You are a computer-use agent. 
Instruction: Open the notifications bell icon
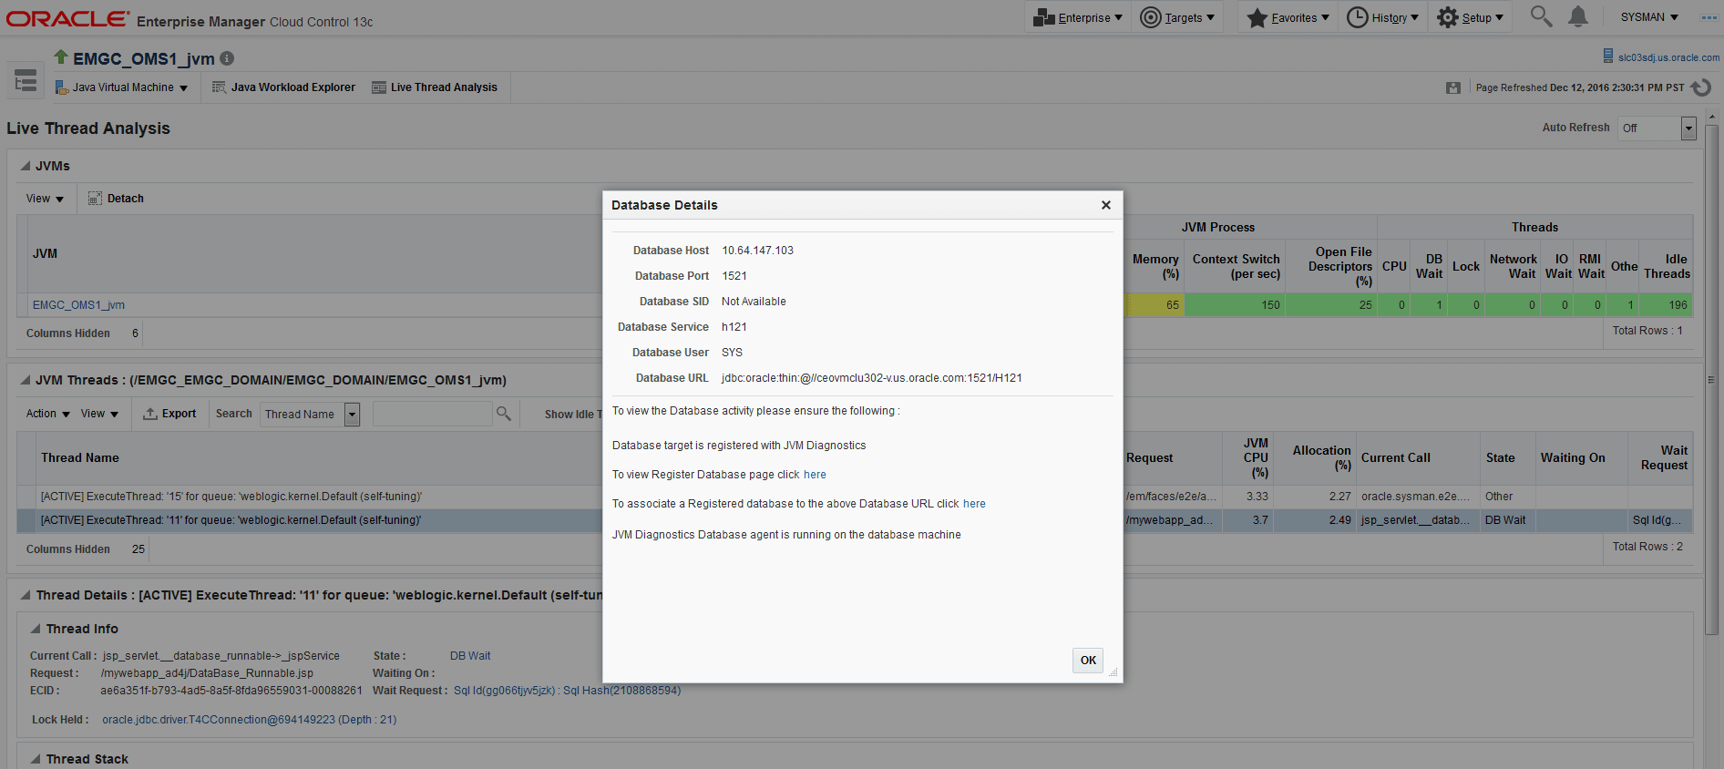click(x=1578, y=16)
